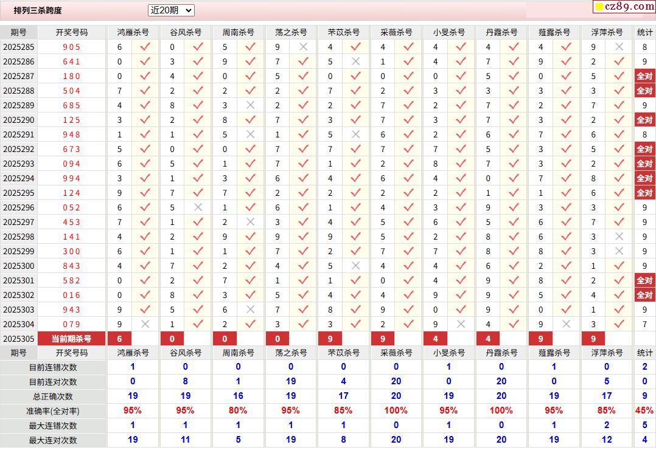
Task: Click the red checkmark for 丹霞杀号 in row 2025300
Action: pos(514,266)
